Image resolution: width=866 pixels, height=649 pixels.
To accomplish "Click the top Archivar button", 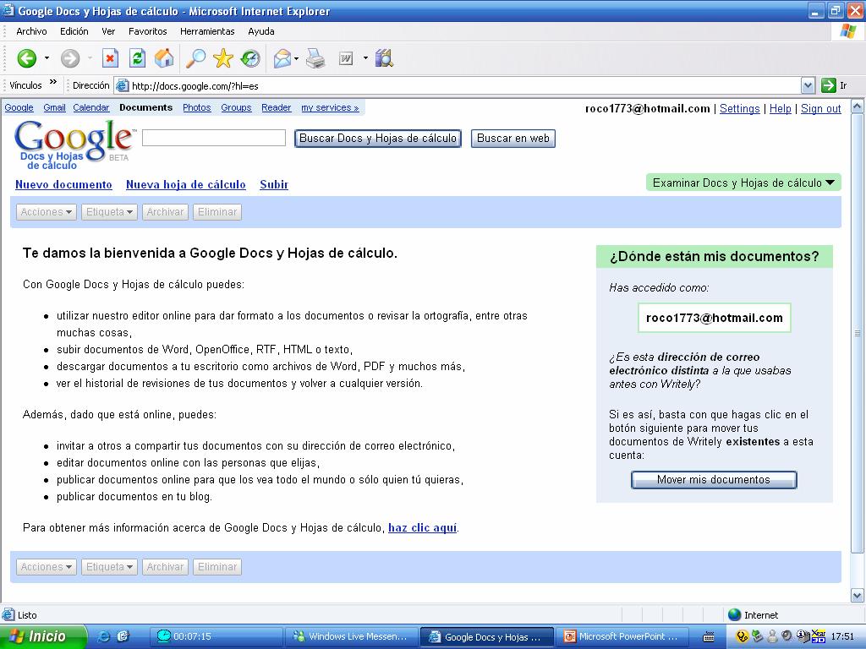I will [x=165, y=212].
